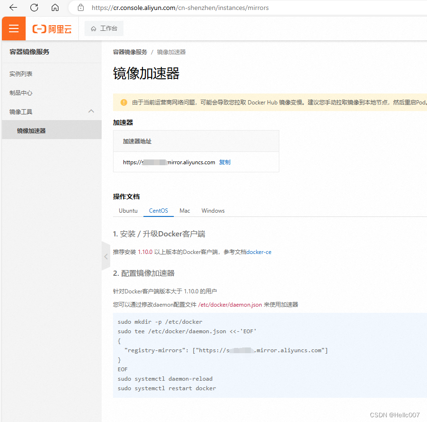Click the Aliyun 阿里云 logo
The height and width of the screenshot is (422, 427).
point(52,29)
